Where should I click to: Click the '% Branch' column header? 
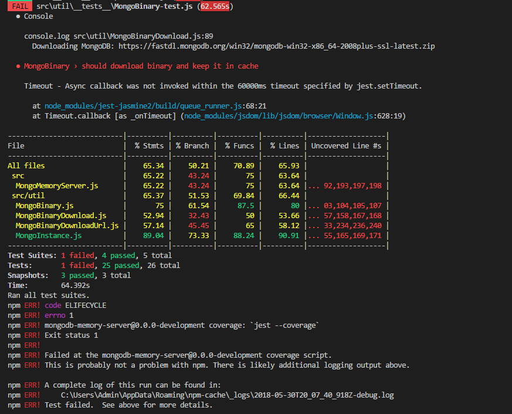(192, 146)
